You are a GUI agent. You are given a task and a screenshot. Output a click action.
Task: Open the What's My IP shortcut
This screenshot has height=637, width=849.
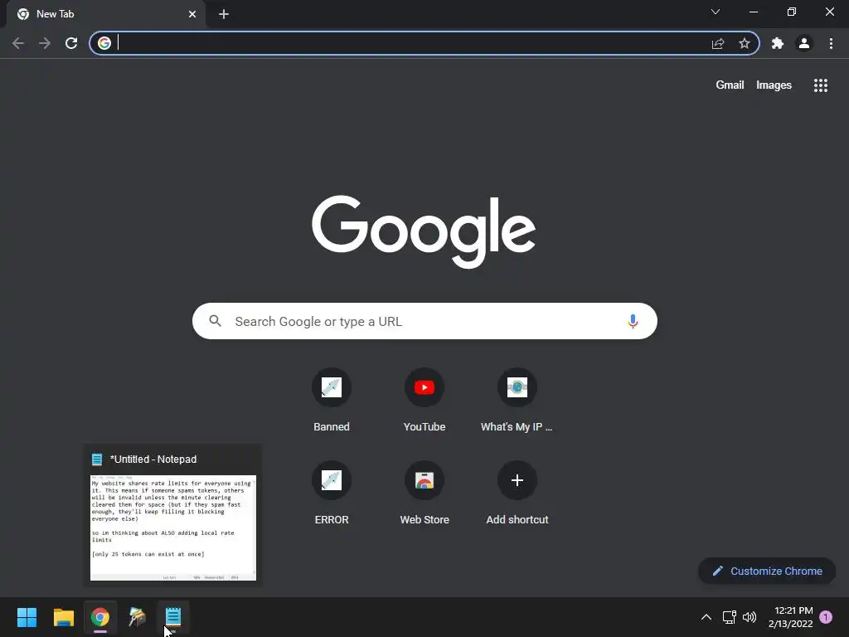pos(517,401)
